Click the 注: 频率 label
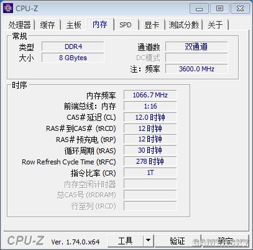The height and width of the screenshot is (250, 253). click(145, 69)
